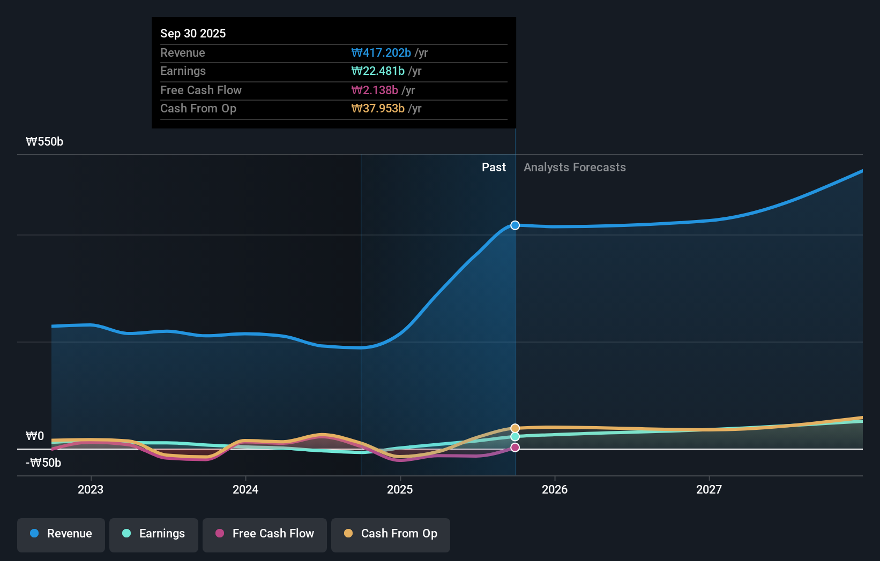Click the Revenue value in the tooltip

(x=382, y=52)
